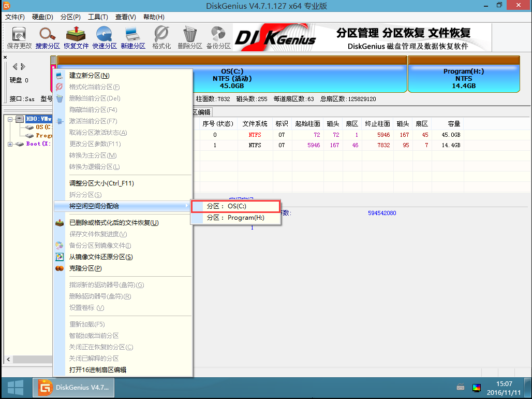Click the keyboard icon in system tray
The width and height of the screenshot is (532, 399).
coord(461,387)
